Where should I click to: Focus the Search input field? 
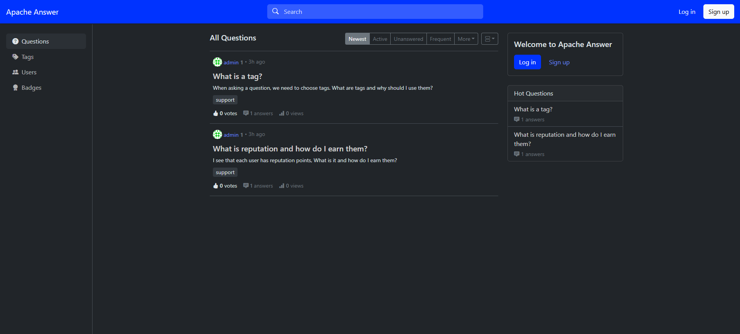375,12
